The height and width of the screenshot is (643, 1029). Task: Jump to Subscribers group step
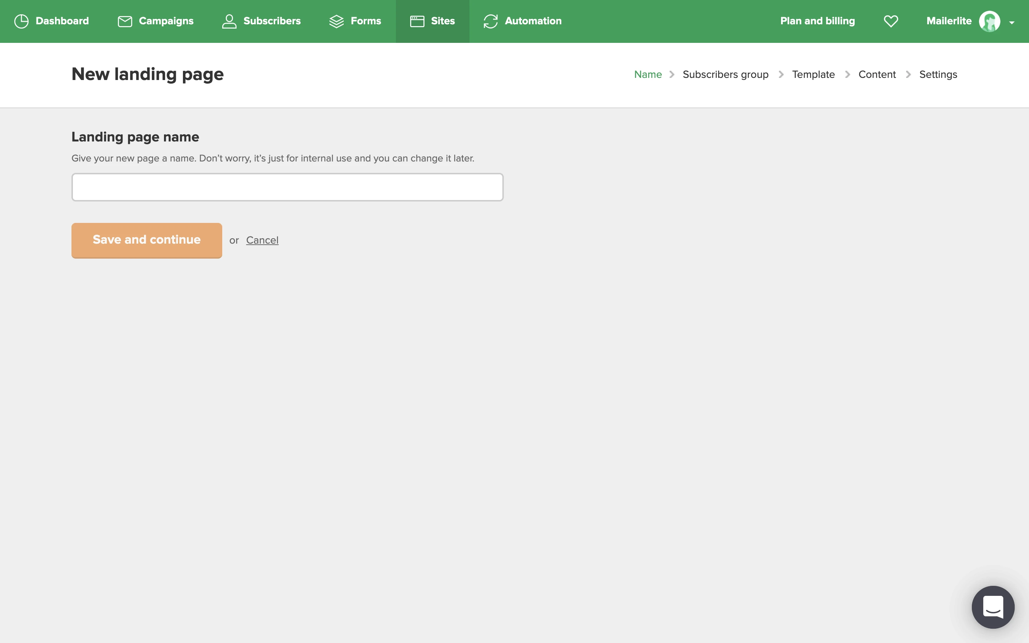click(x=725, y=74)
